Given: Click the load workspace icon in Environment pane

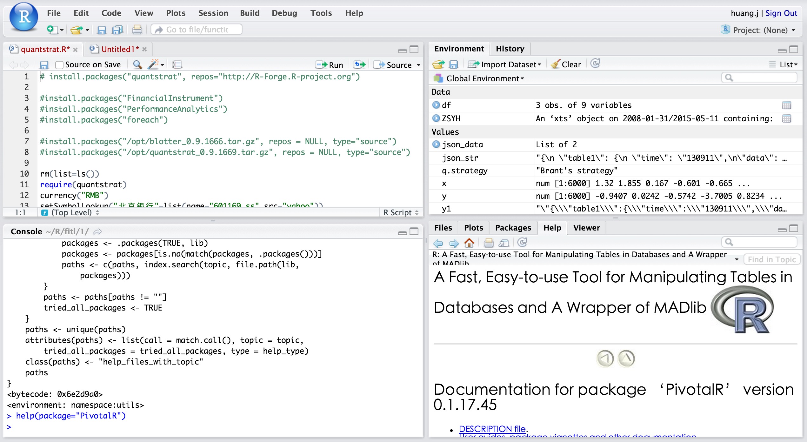Looking at the screenshot, I should coord(439,64).
